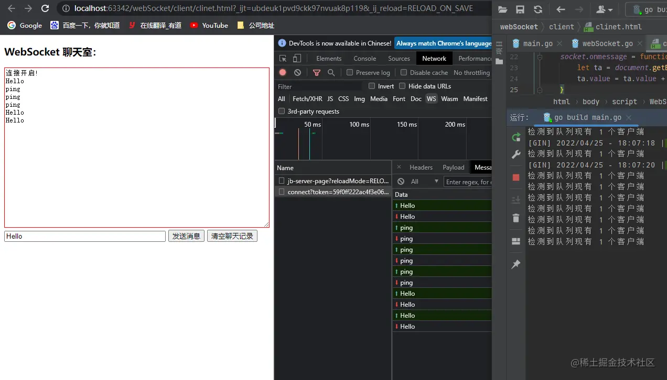
Task: Toggle DevTools device toolbar icon
Action: (x=297, y=59)
